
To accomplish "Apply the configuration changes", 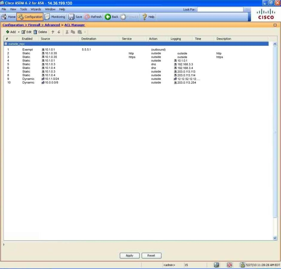I will 129,256.
